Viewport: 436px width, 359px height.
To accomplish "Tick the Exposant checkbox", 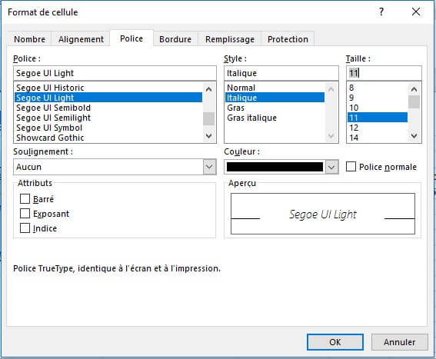I will click(x=25, y=214).
